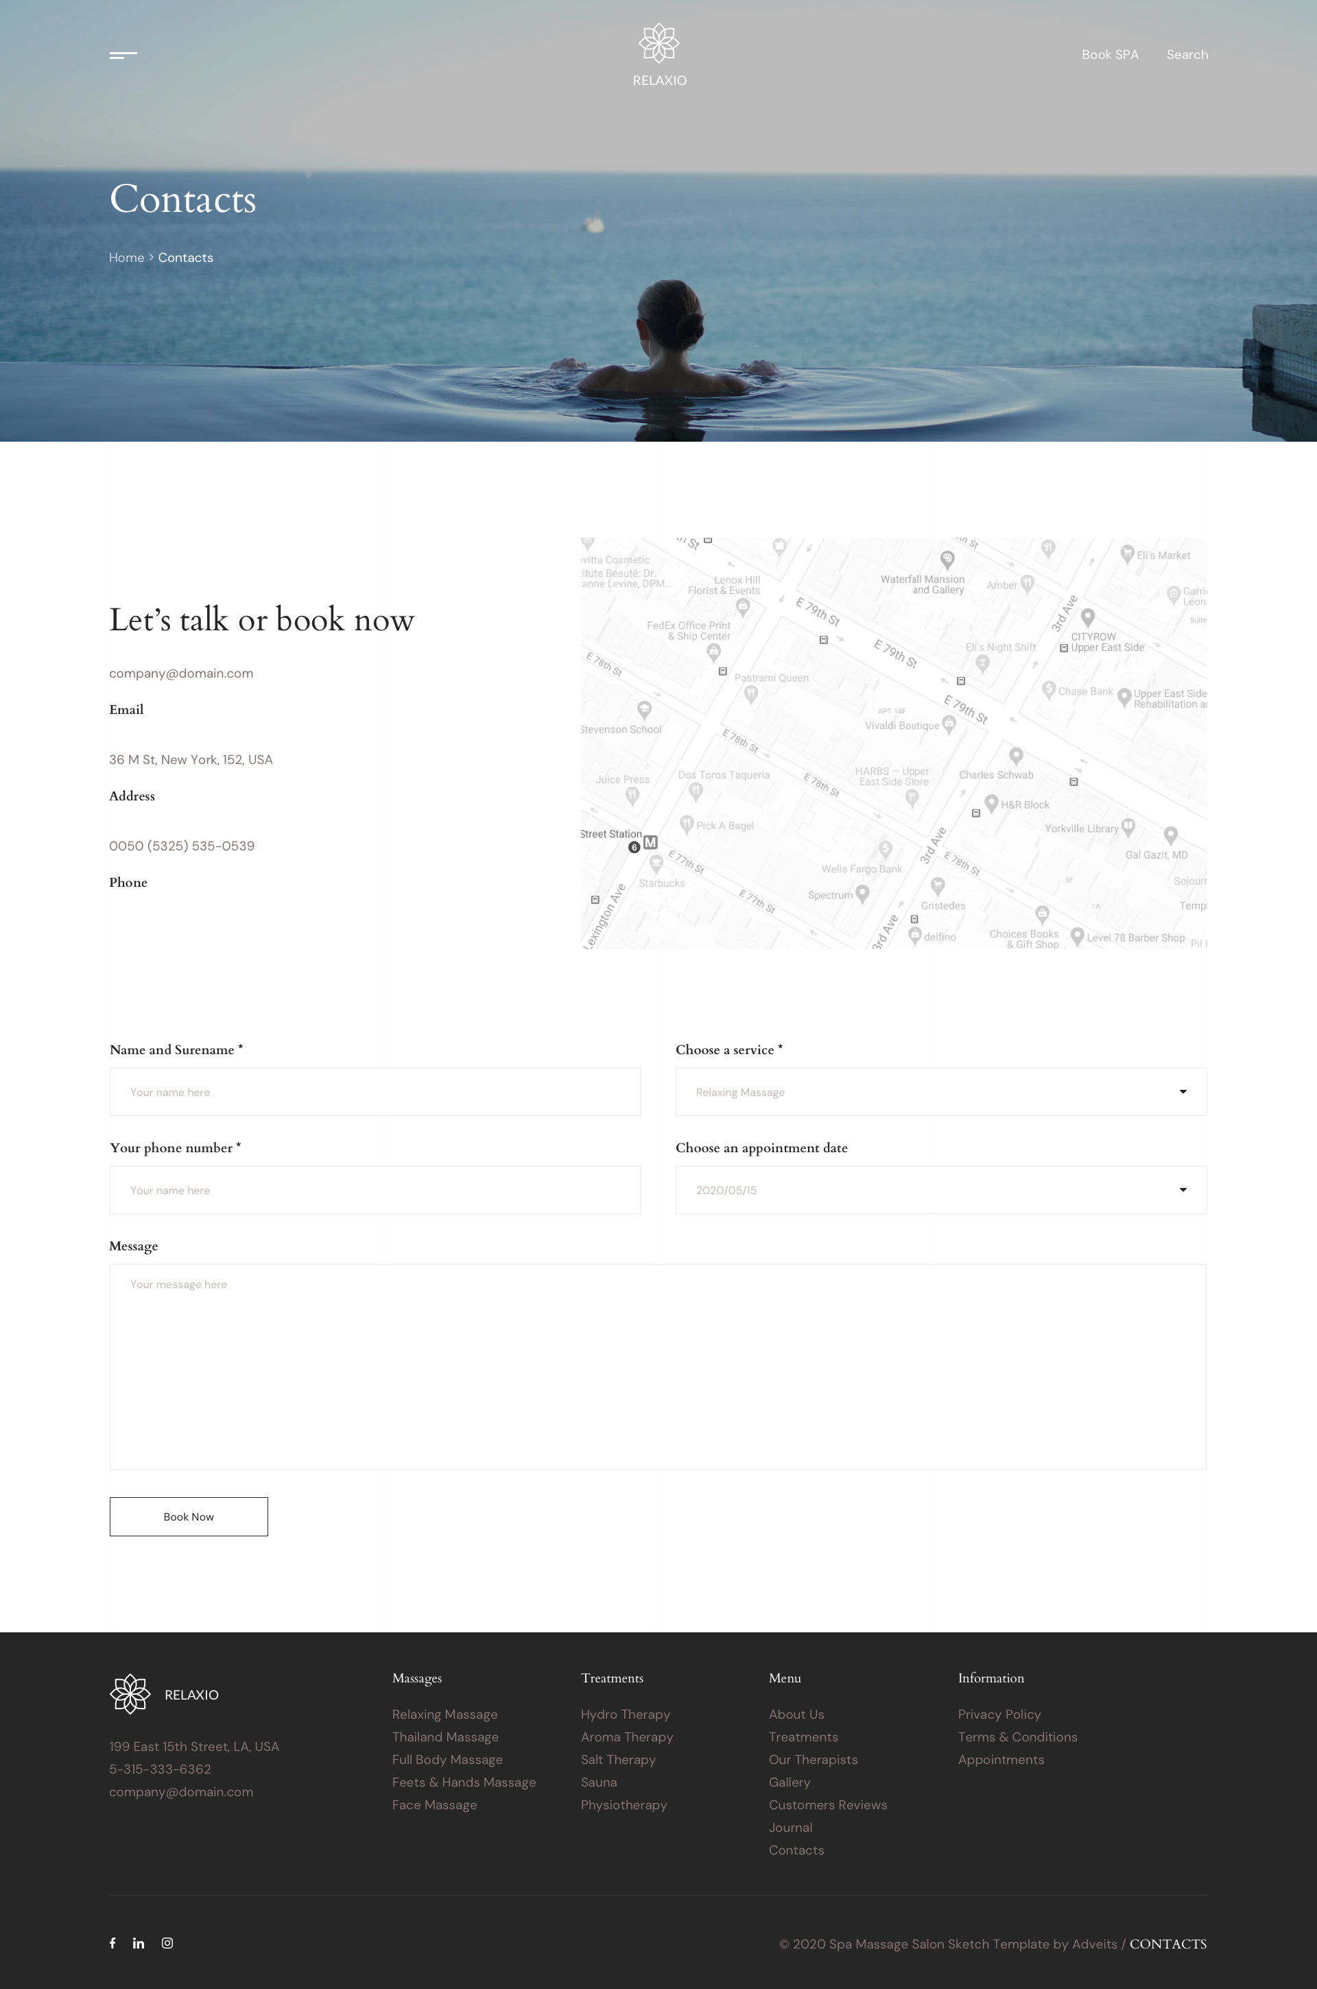Click the LinkedIn icon in footer

point(139,1943)
